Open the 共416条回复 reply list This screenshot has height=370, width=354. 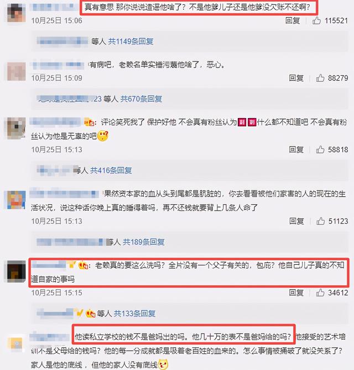point(111,170)
